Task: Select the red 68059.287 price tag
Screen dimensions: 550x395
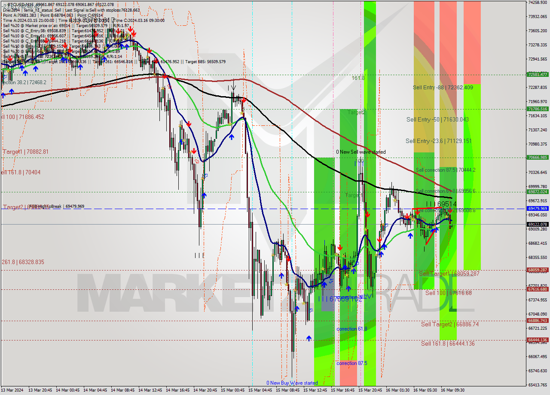Action: [538, 270]
